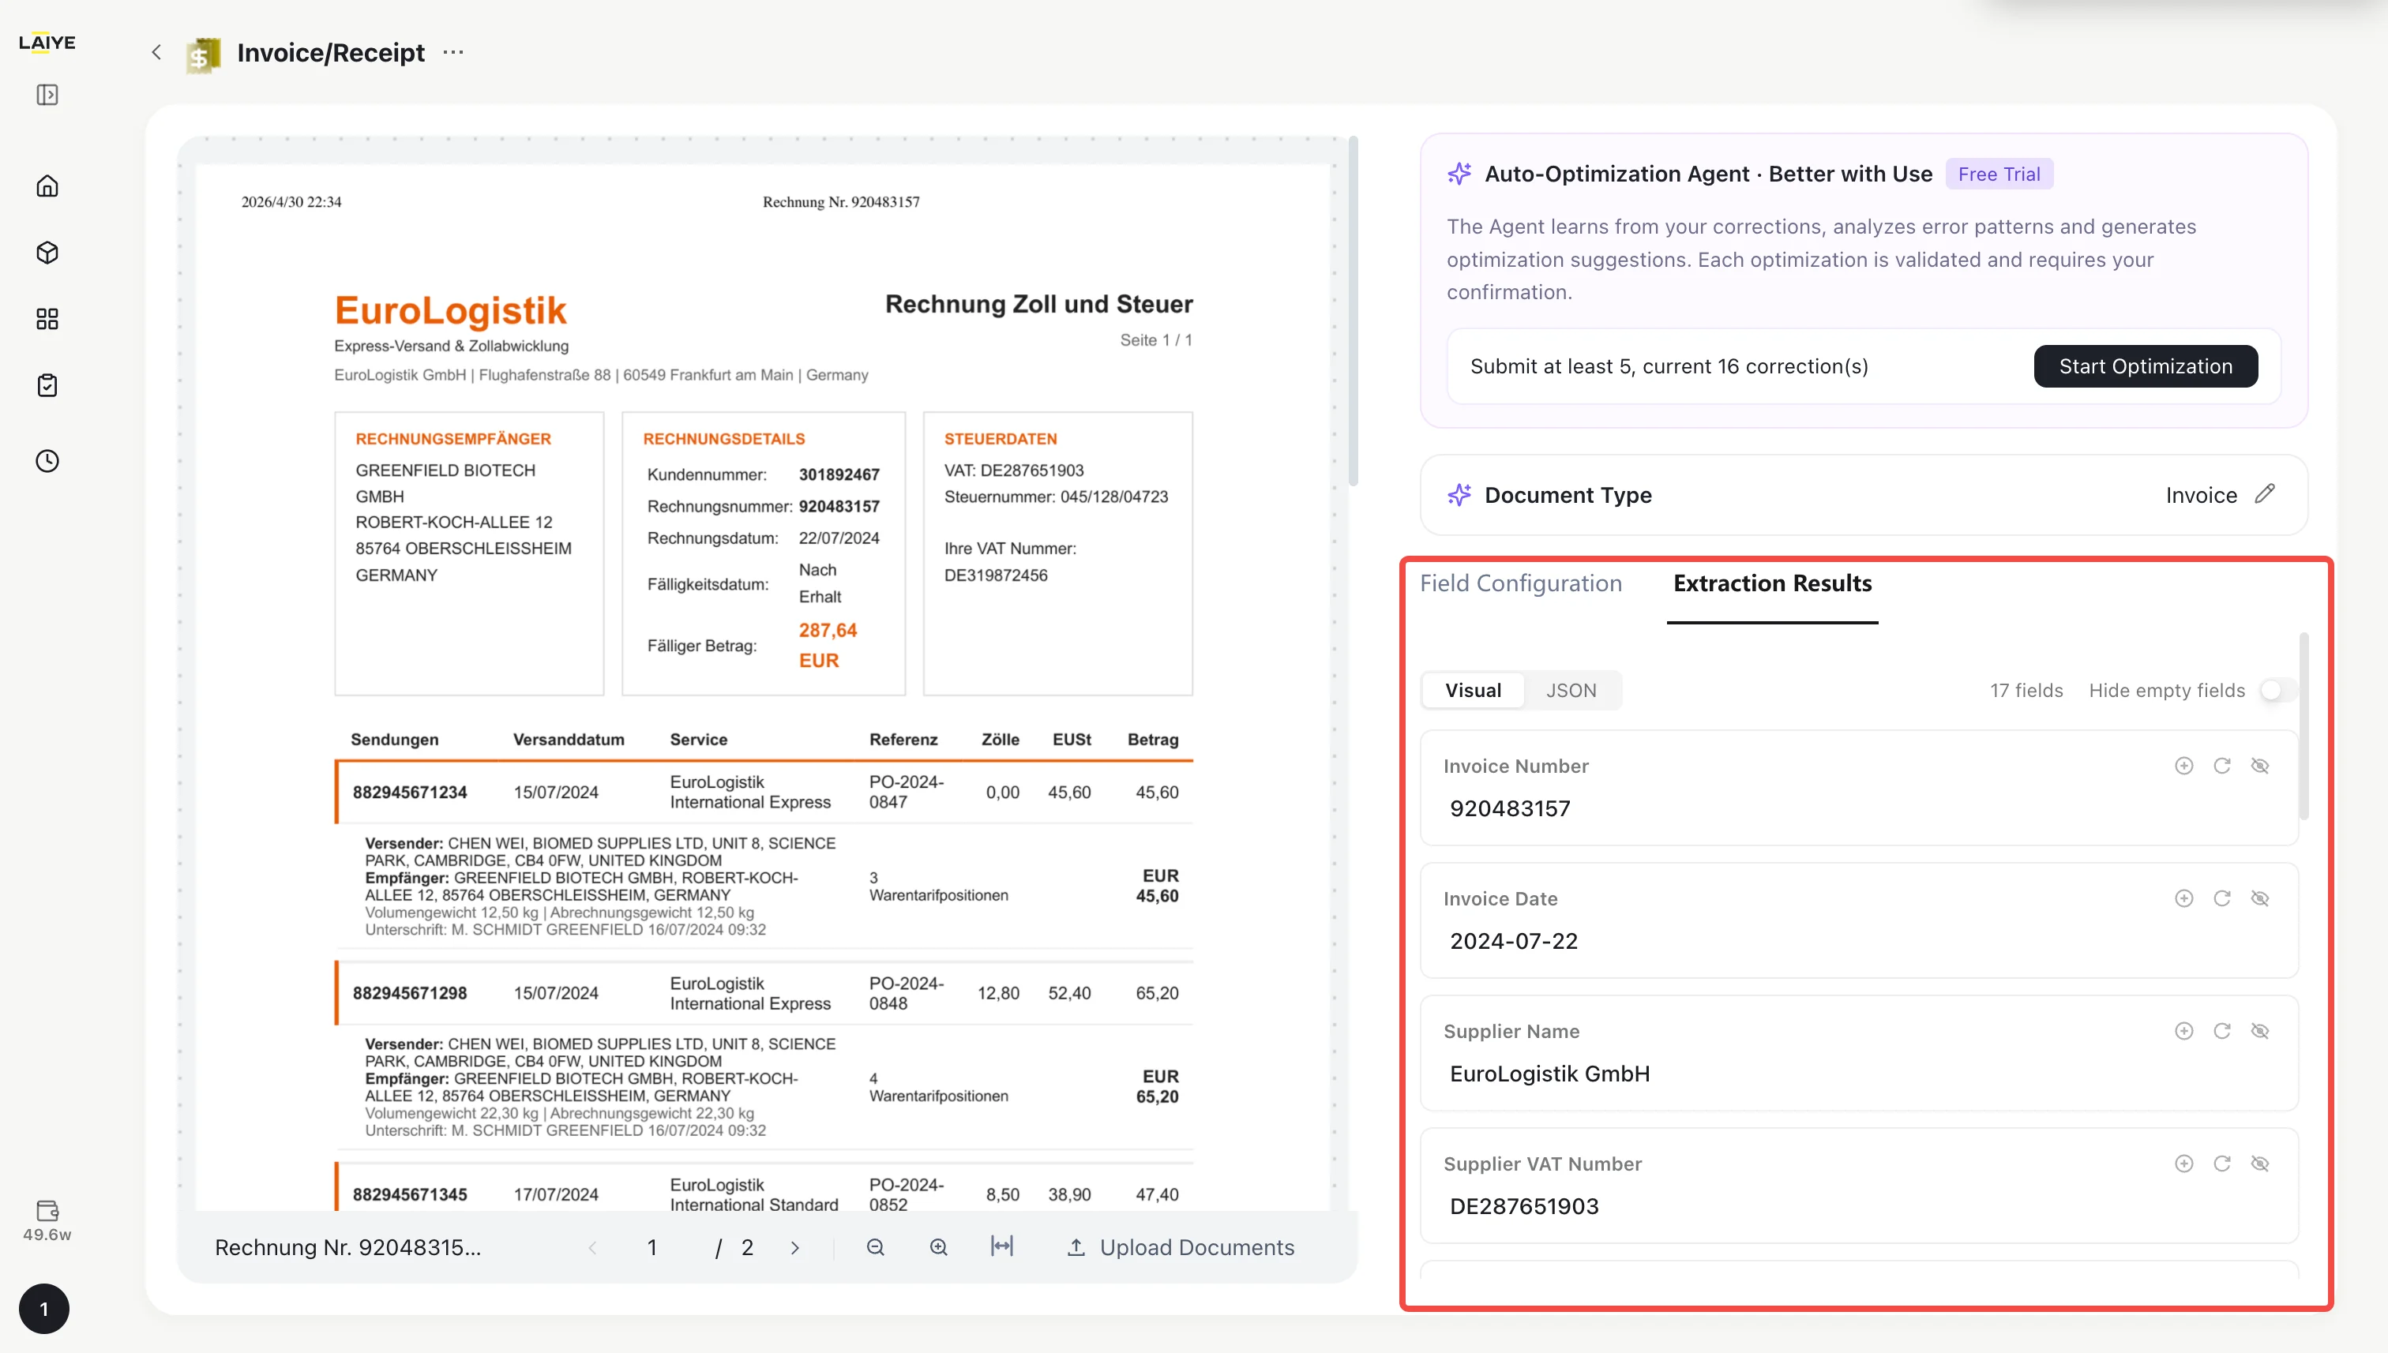
Task: Hide the Invoice Date field
Action: click(x=2260, y=898)
